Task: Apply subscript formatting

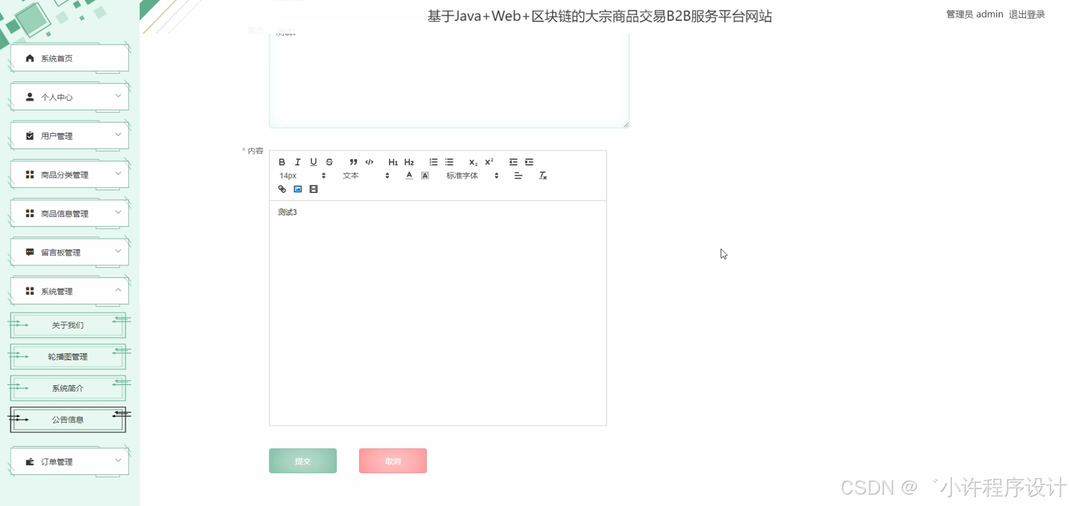Action: click(473, 162)
